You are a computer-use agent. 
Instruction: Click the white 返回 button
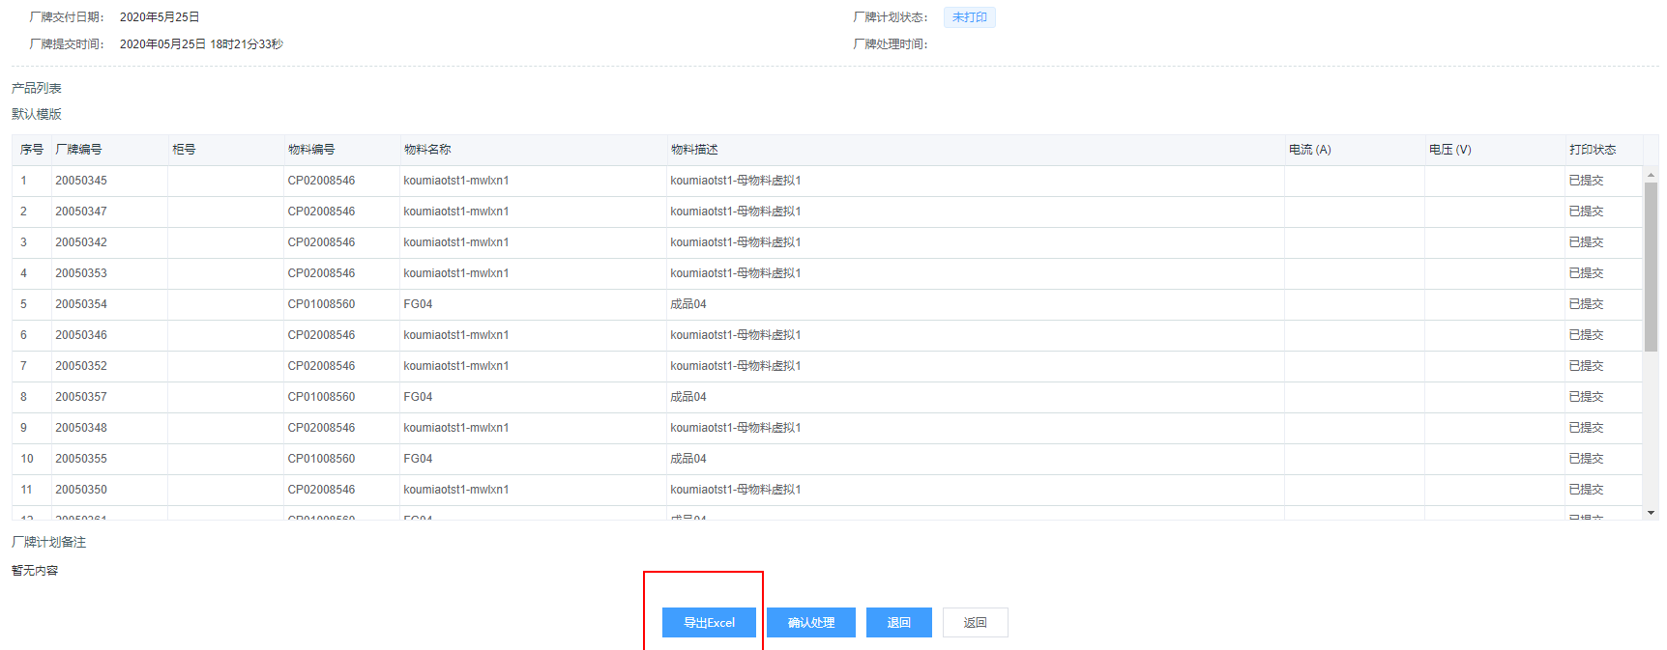pos(975,623)
